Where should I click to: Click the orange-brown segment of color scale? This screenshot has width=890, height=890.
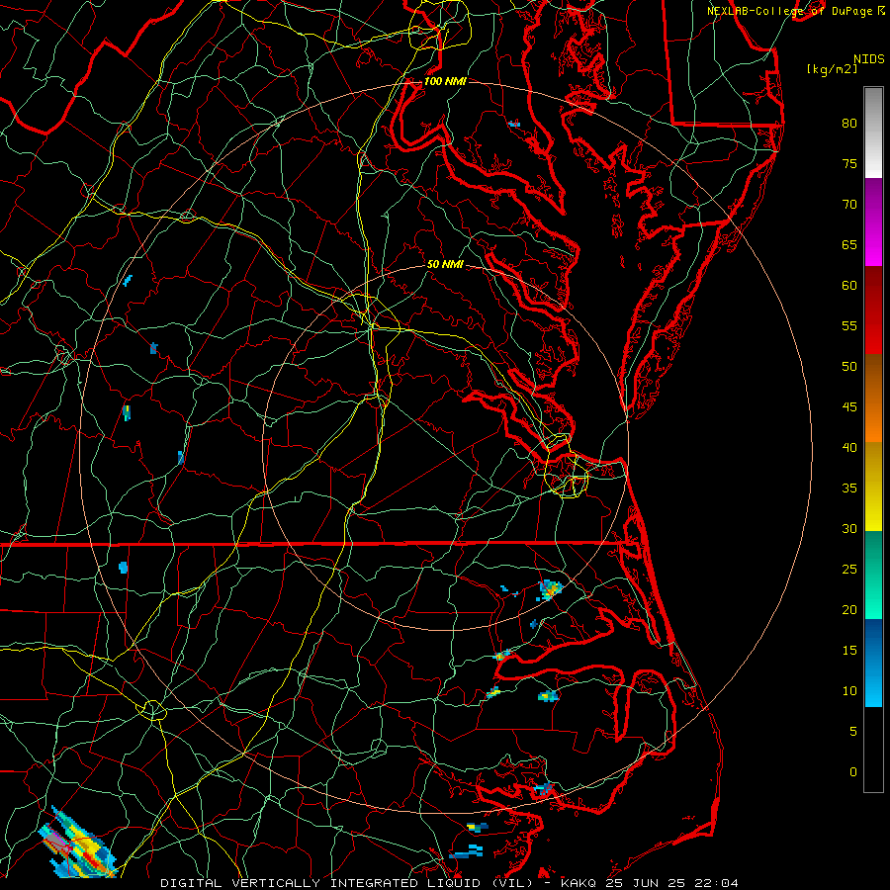pos(873,398)
